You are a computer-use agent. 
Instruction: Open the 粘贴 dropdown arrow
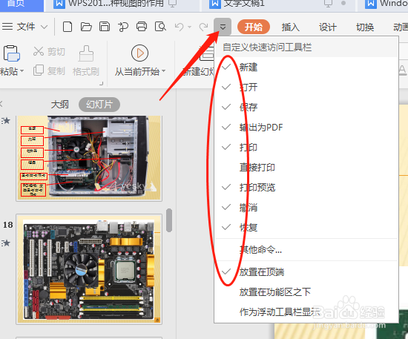(22, 70)
